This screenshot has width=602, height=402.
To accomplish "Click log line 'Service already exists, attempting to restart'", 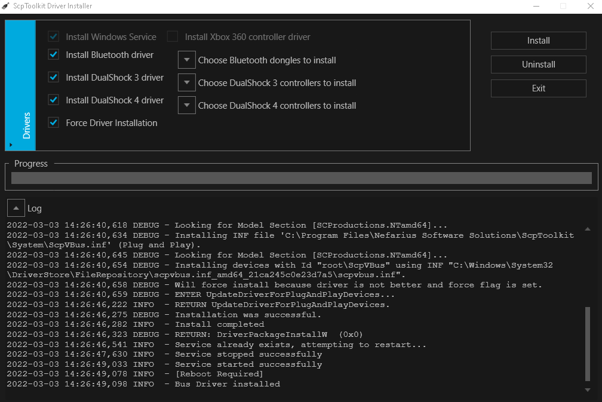I will (216, 345).
